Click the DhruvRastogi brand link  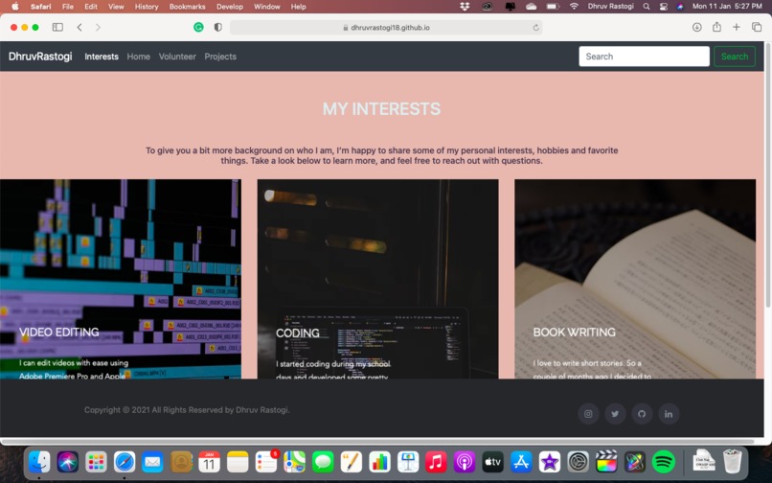[x=40, y=57]
